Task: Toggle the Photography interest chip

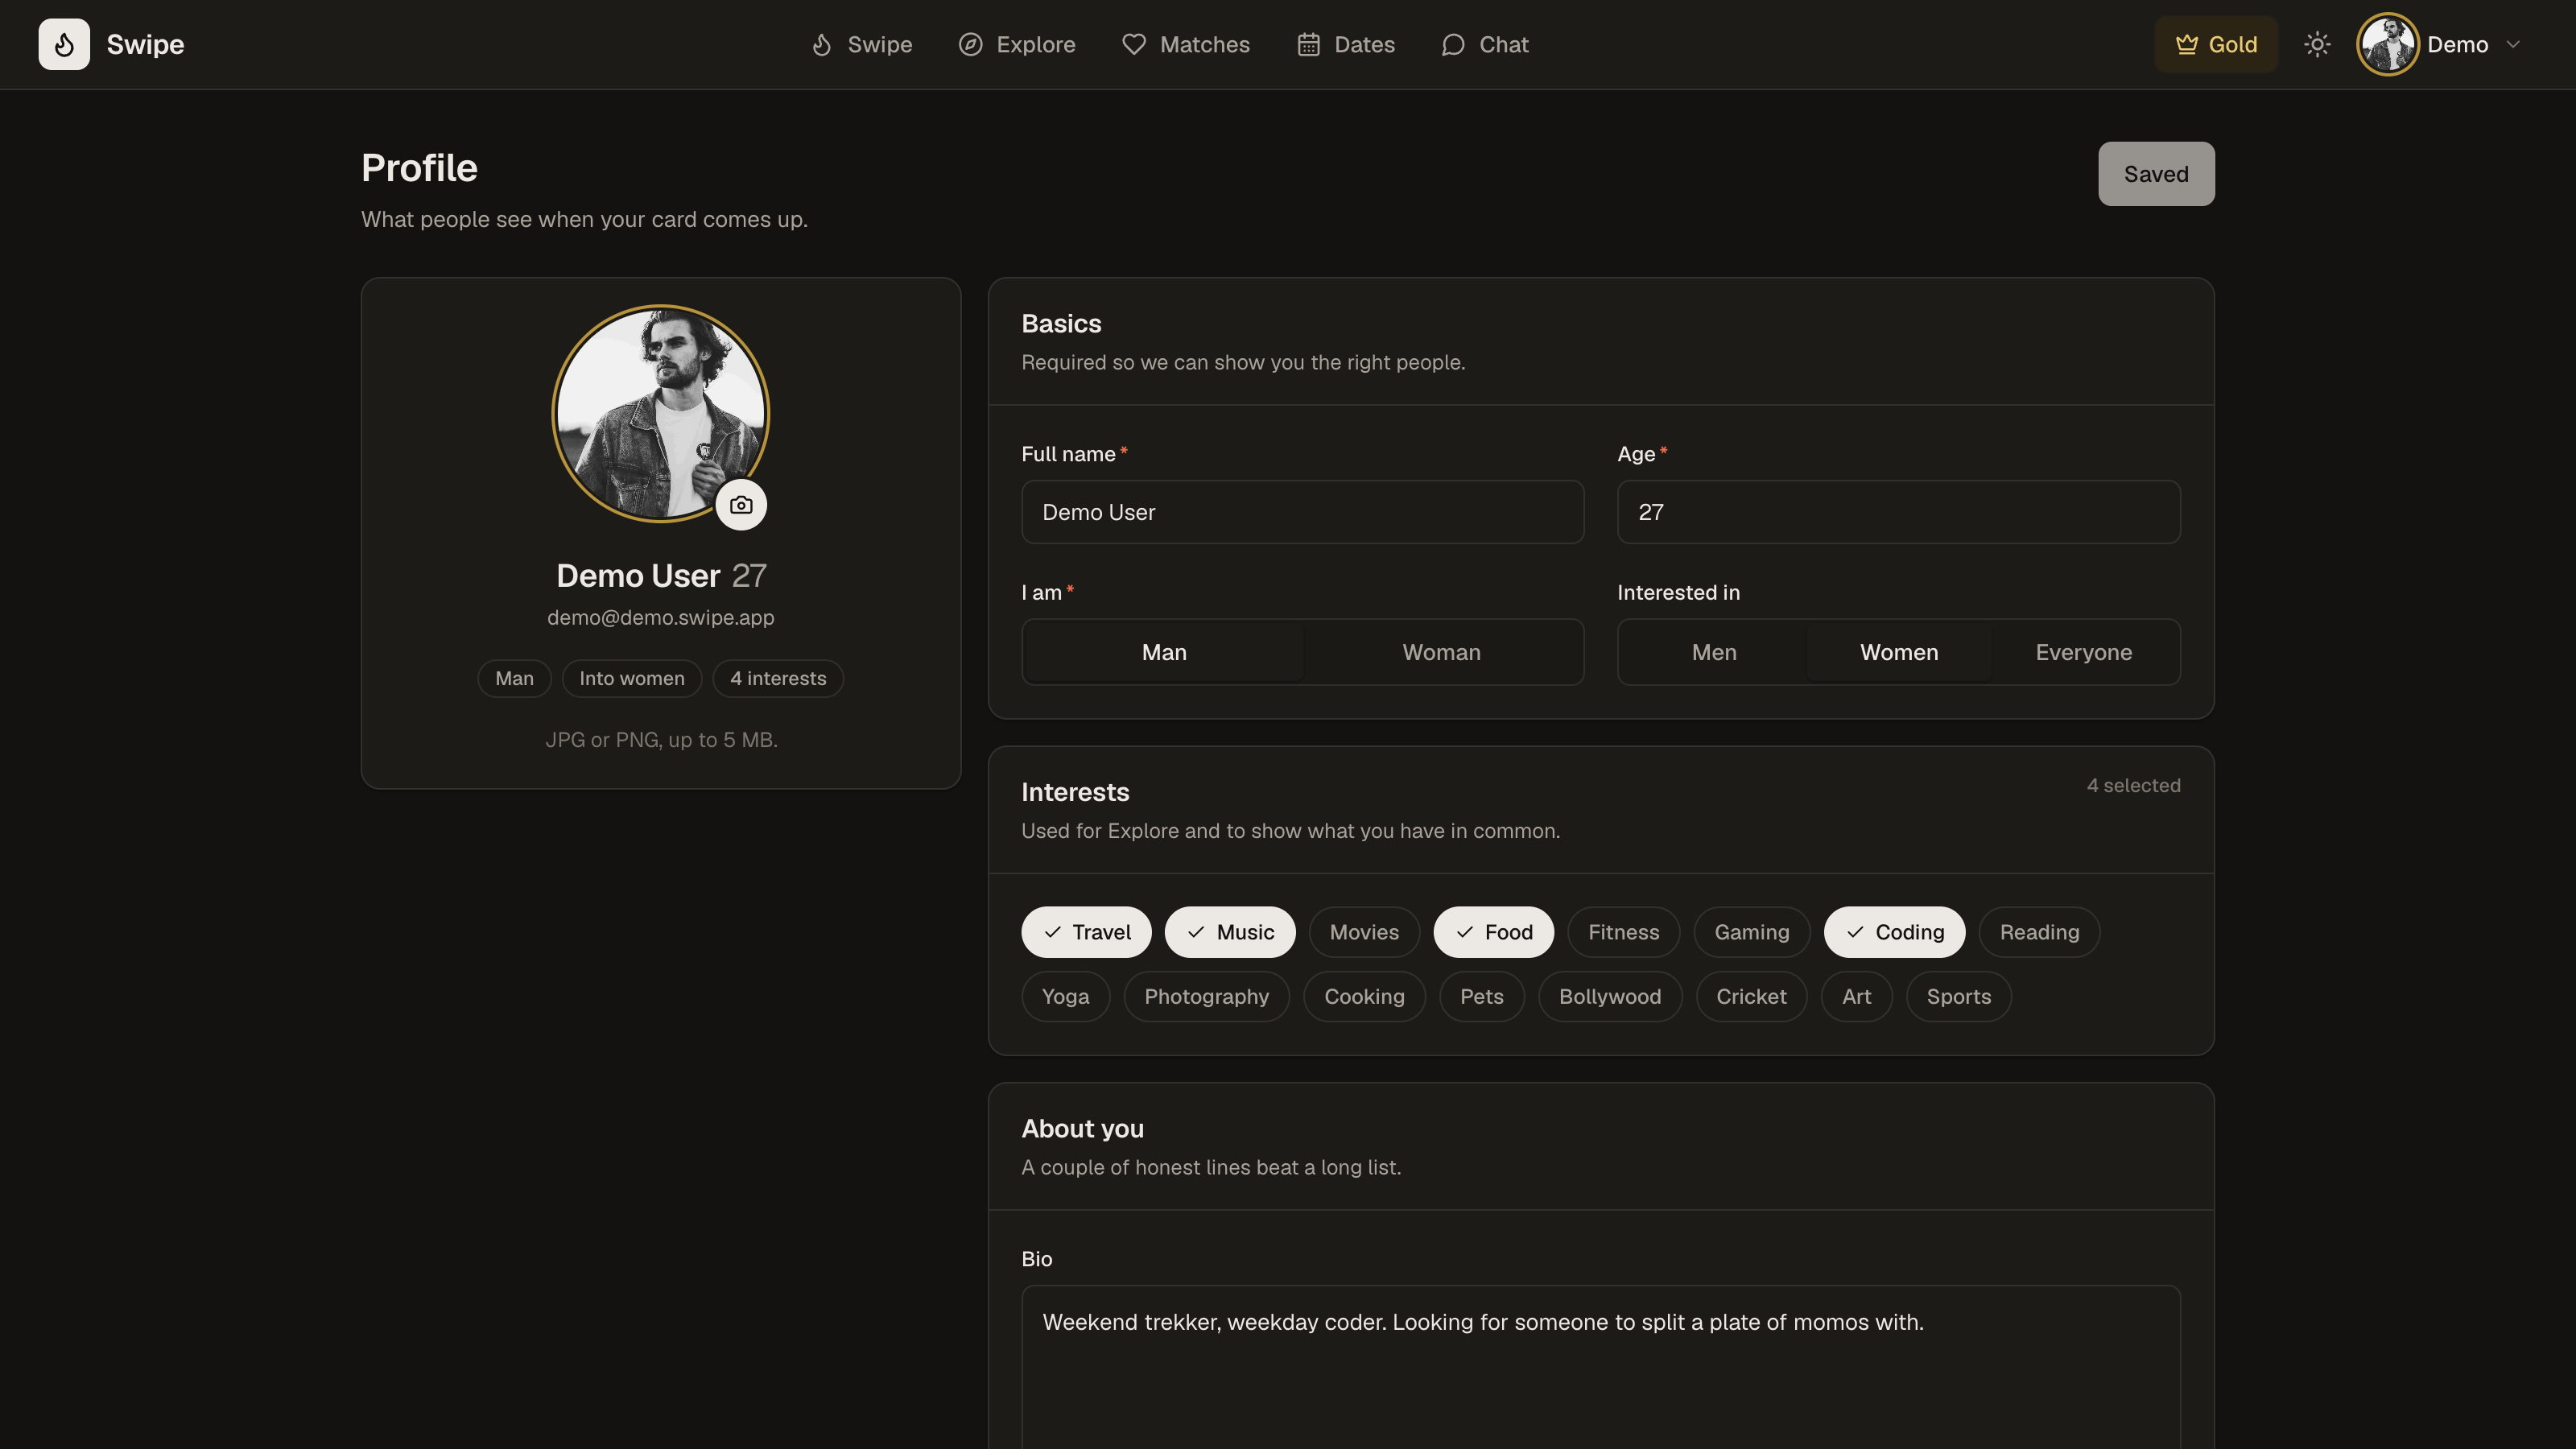Action: coord(1206,997)
